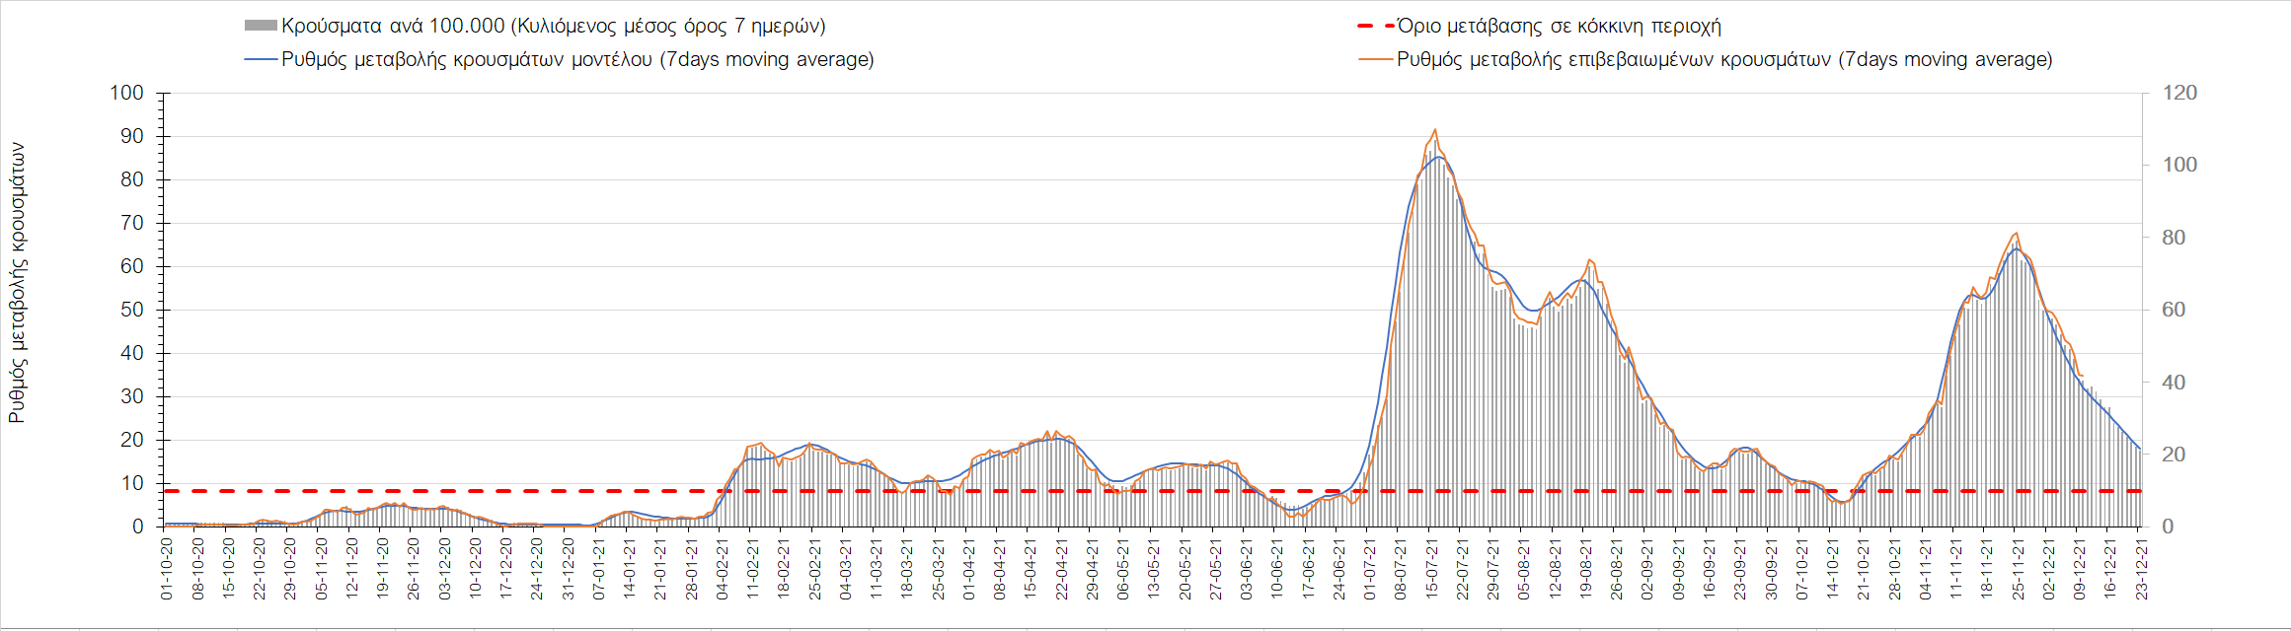Click the vertical axis title 'Ρυθμός μεταβολής κρουσμάτων'
The height and width of the screenshot is (632, 2291).
[x=17, y=283]
